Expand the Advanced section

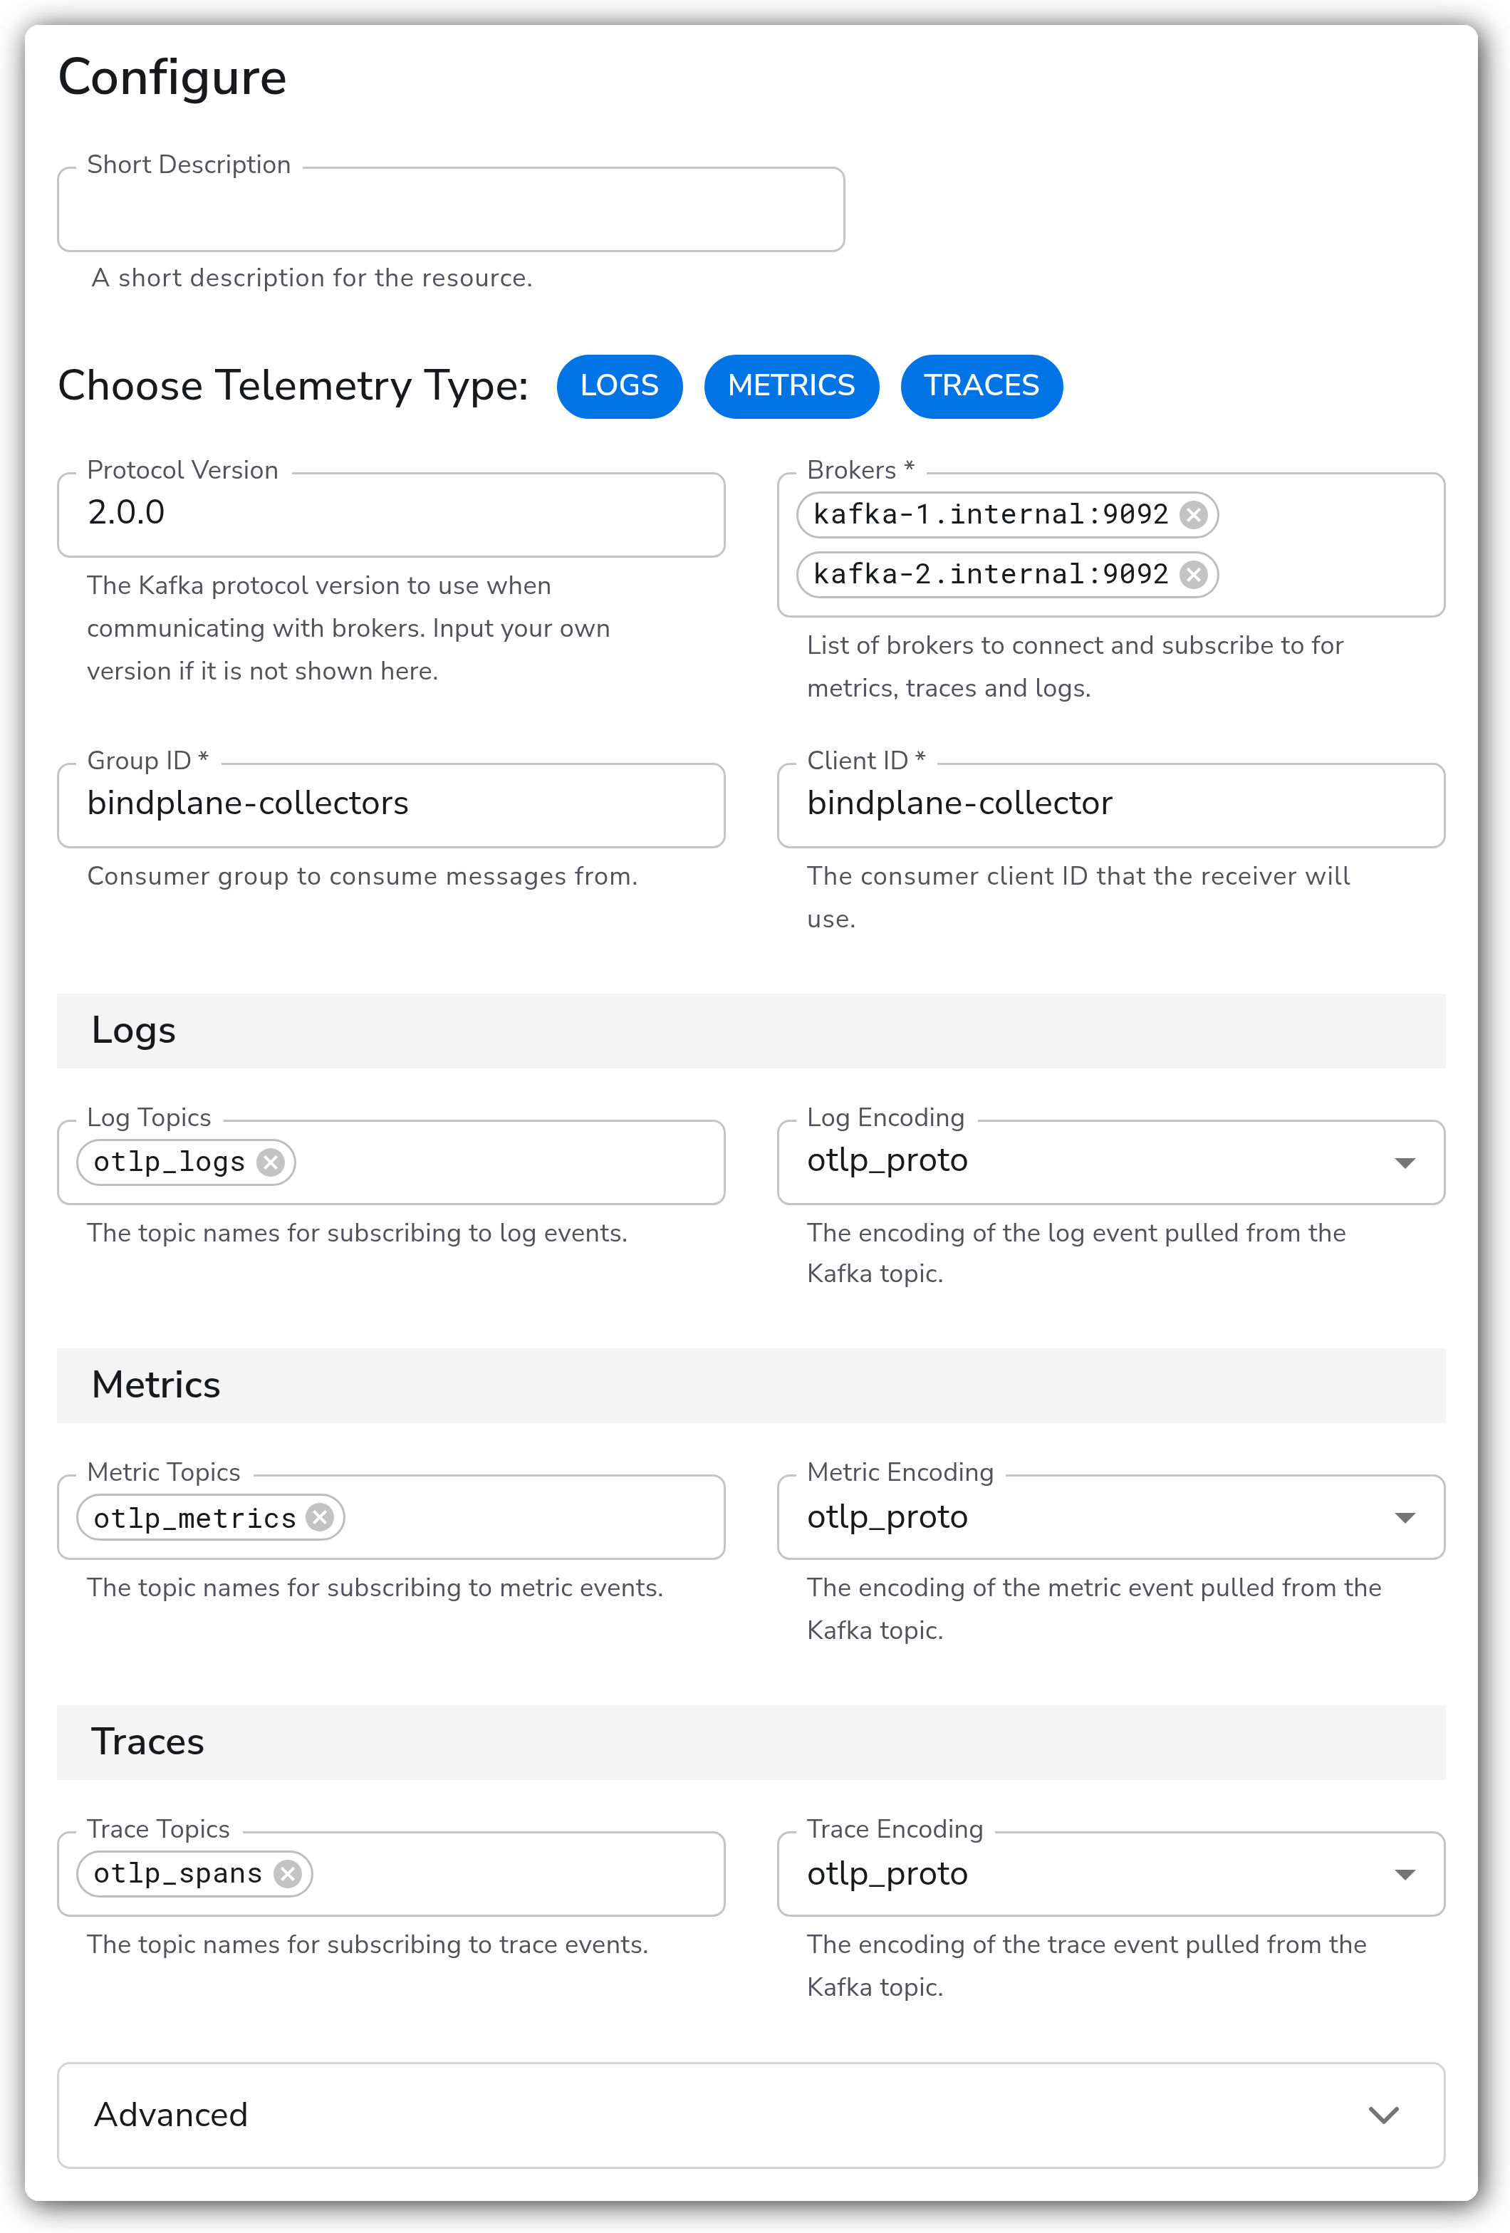pyautogui.click(x=751, y=2115)
